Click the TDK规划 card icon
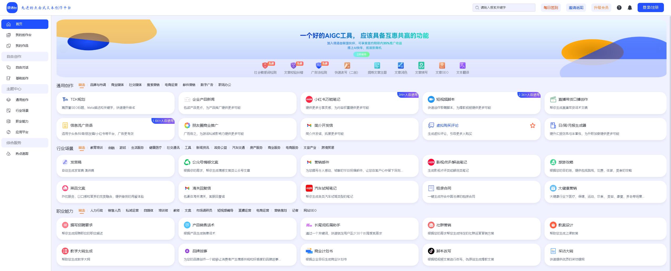This screenshot has width=671, height=271. 65,99
